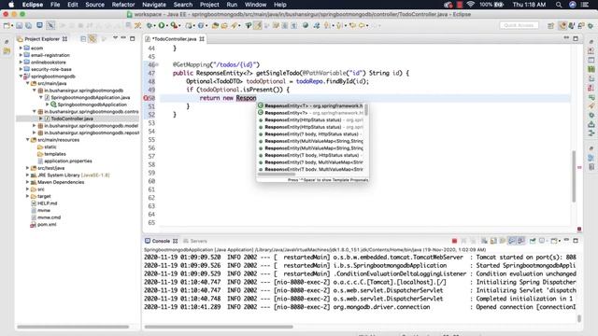Open the Debug dropdown arrow

155,26
